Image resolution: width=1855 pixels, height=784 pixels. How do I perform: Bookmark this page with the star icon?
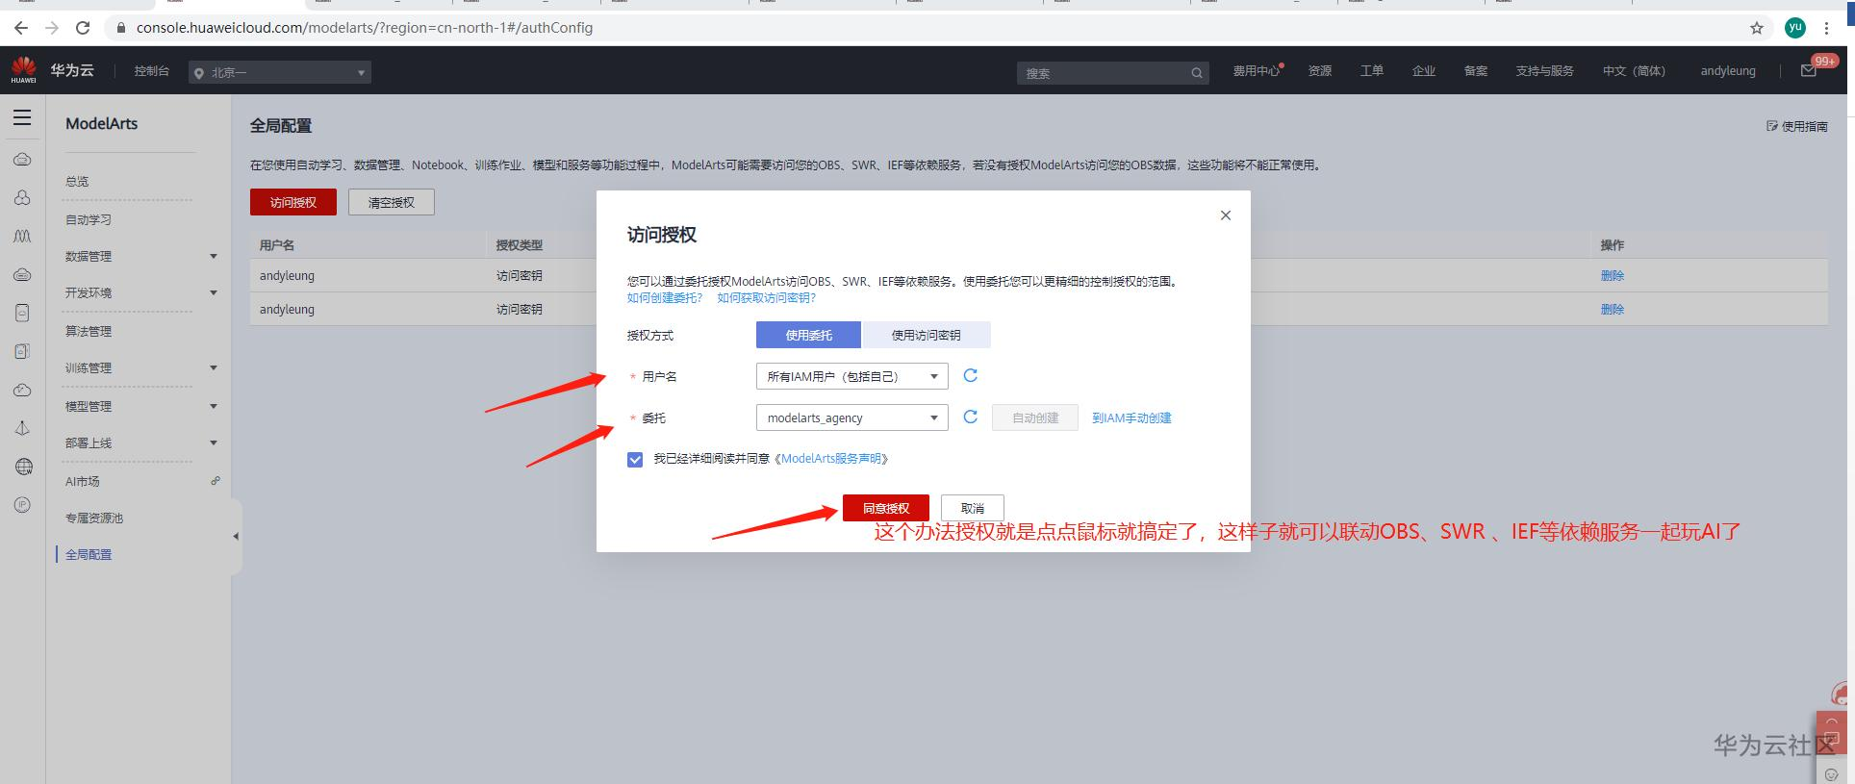[x=1757, y=28]
